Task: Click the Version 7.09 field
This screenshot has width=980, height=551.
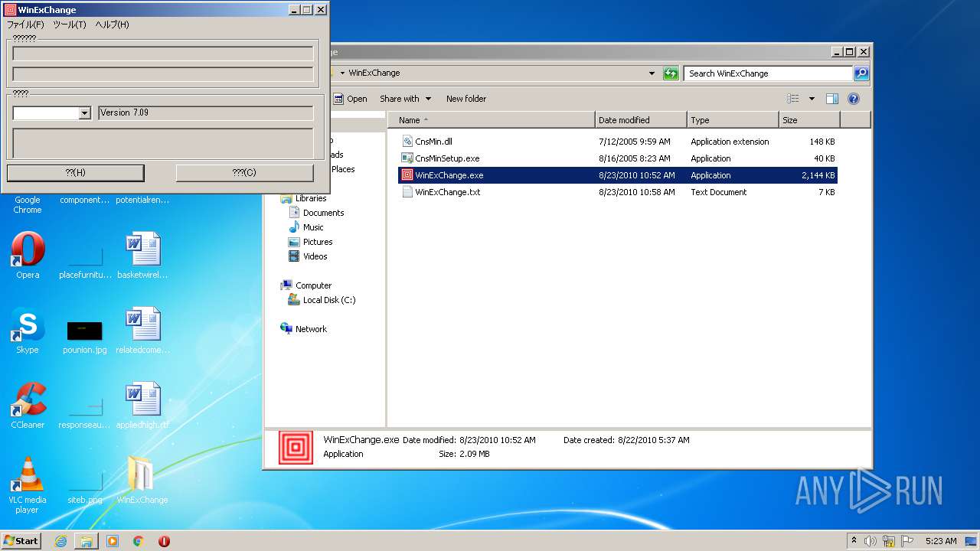Action: pos(206,113)
